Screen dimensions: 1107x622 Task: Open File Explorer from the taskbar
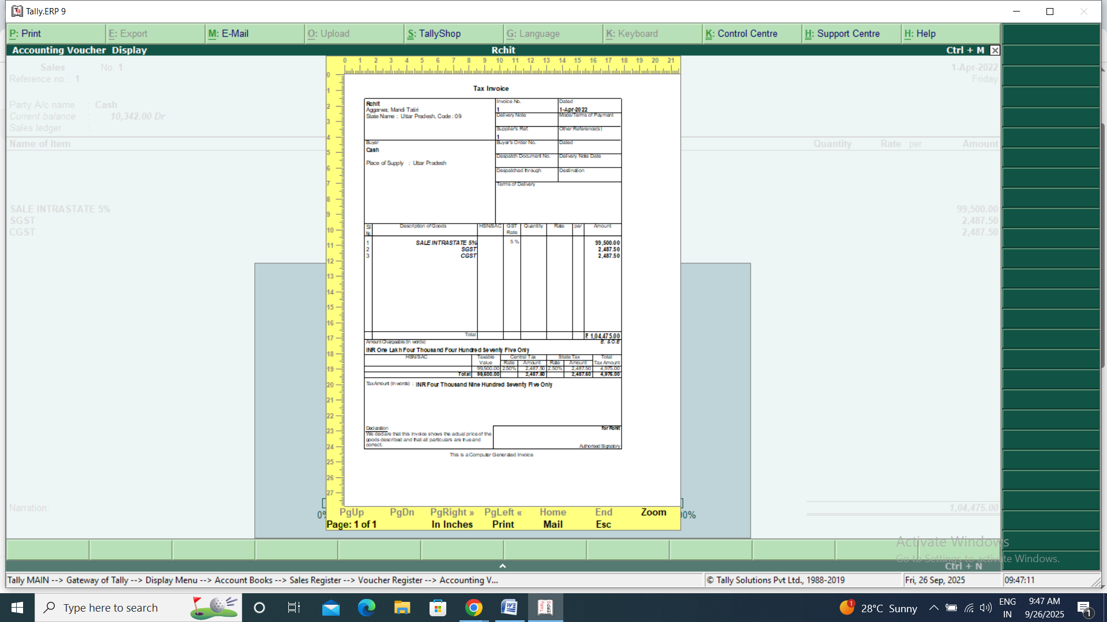pos(402,608)
